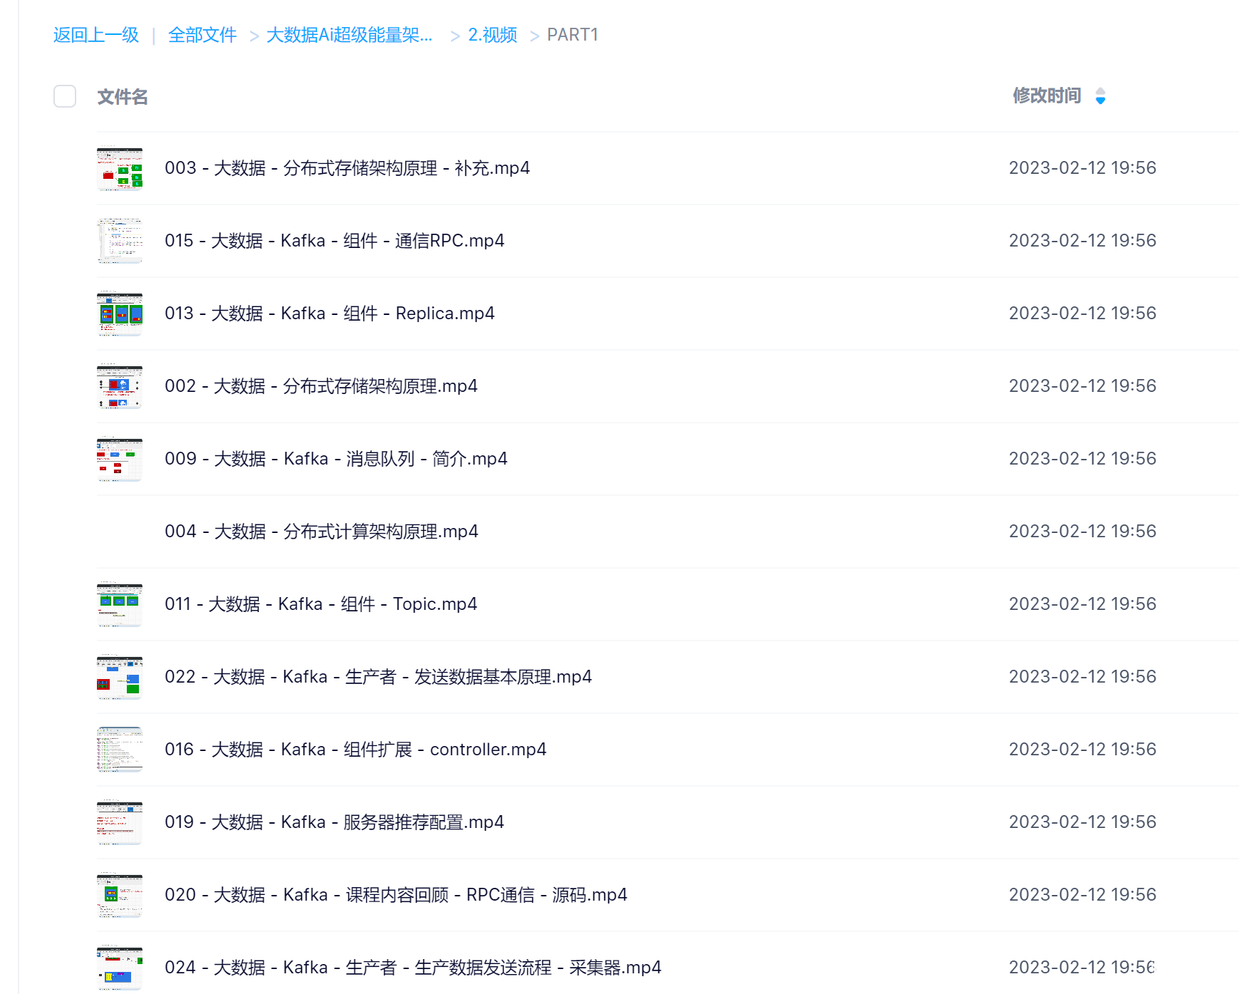Open thumbnail of 022 发送数据基本原理.mp4
The height and width of the screenshot is (994, 1239).
(x=120, y=677)
